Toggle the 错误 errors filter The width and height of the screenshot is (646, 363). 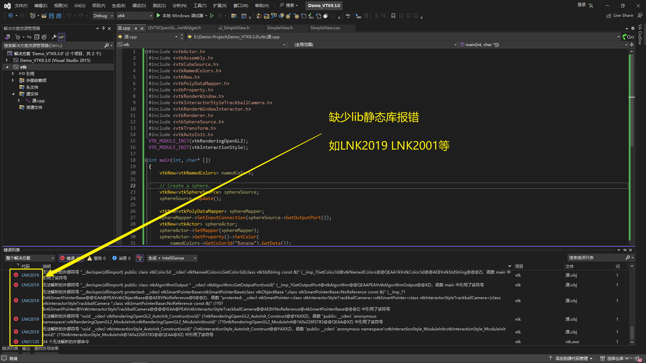[x=71, y=258]
